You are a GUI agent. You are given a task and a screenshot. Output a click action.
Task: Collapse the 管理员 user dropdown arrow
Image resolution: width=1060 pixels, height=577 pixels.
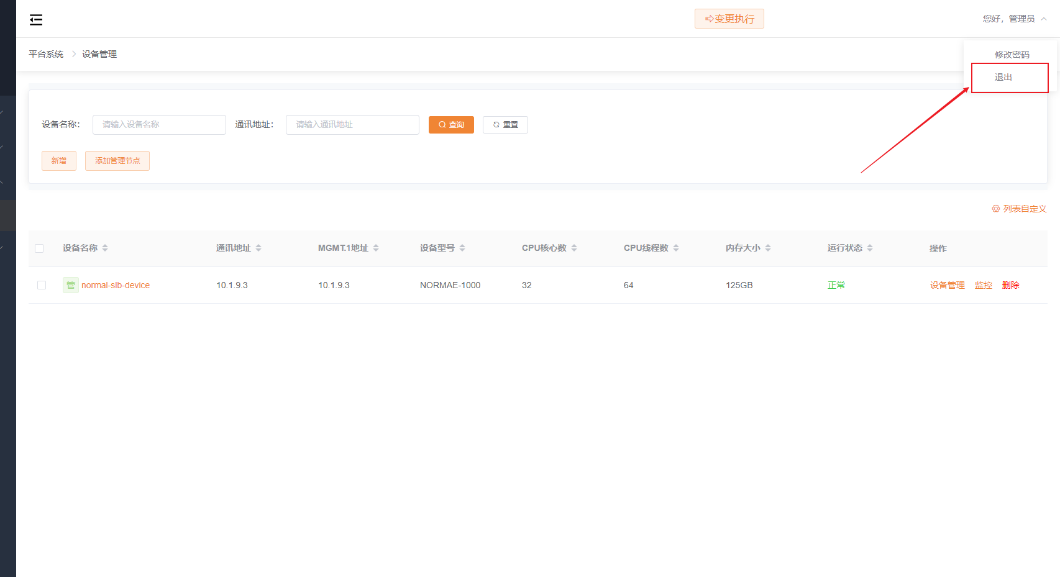pos(1044,19)
